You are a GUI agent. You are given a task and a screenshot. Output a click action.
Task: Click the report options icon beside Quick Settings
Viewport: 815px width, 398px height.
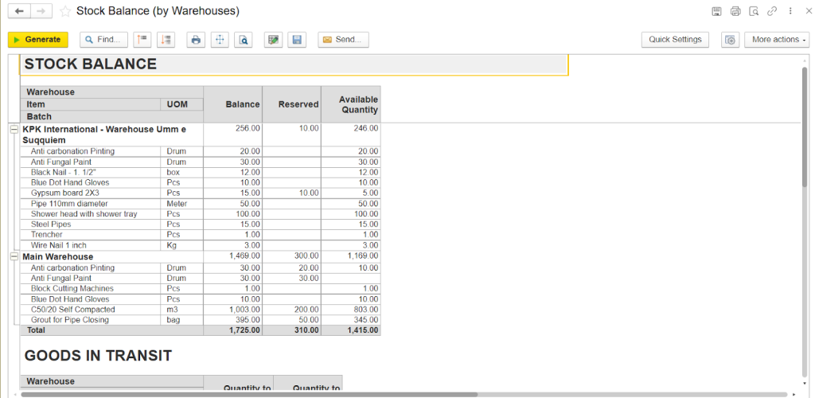point(730,40)
